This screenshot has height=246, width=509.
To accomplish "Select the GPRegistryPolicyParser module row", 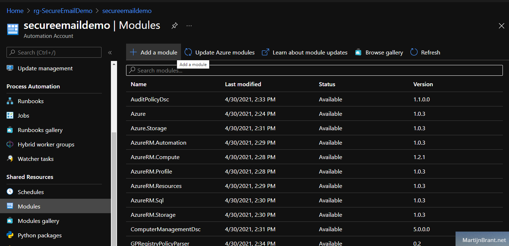I will (314, 241).
